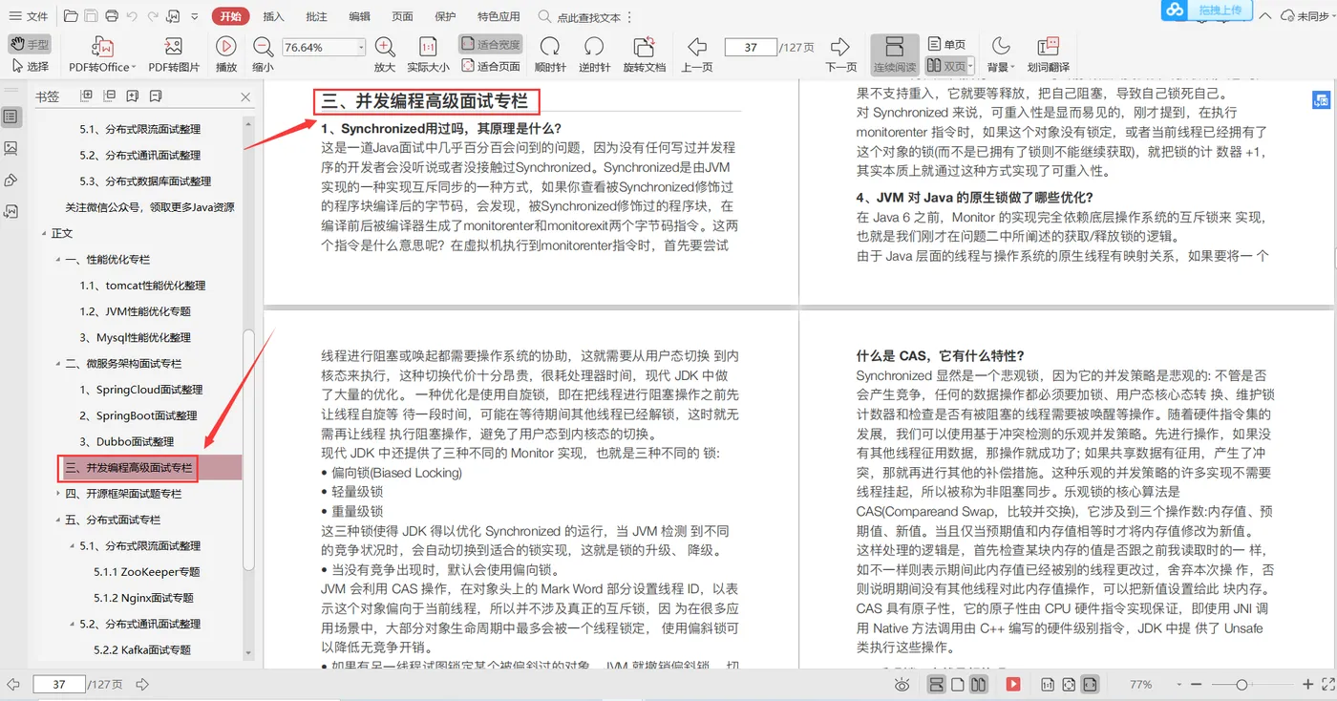The height and width of the screenshot is (701, 1337).
Task: Expand the 四、开源框架面试题专栏 bookmark node
Action: coord(57,494)
